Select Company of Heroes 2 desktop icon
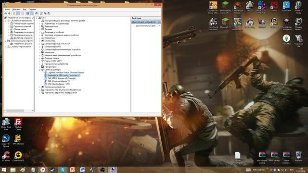The image size is (308, 173). coord(238,8)
